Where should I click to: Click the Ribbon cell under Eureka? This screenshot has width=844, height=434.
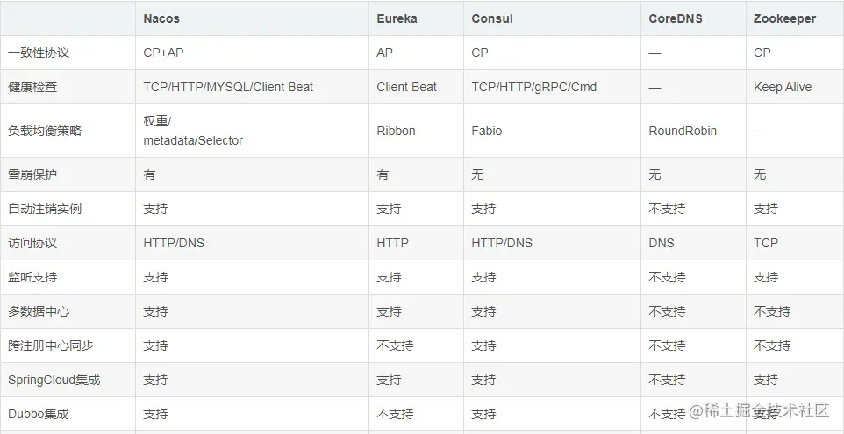click(396, 131)
